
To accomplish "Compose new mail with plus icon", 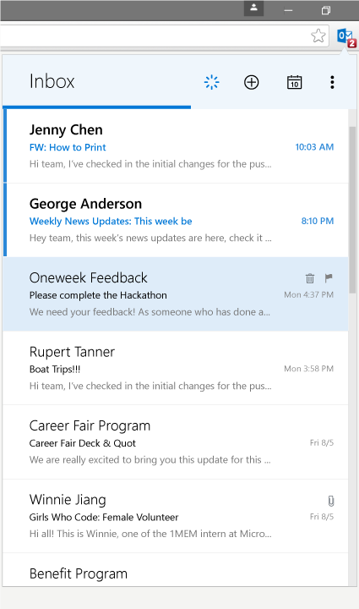I will [251, 82].
